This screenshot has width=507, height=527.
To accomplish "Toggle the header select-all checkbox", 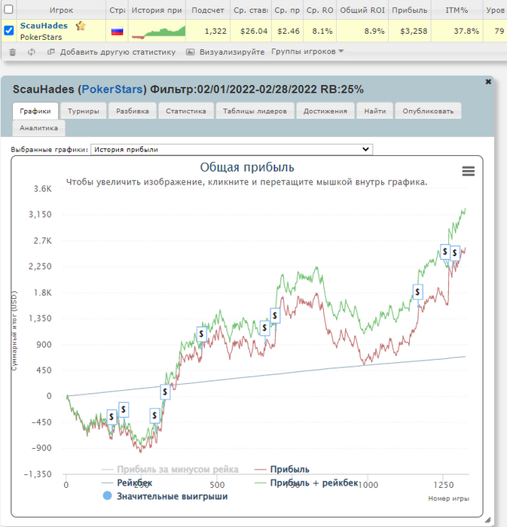I will (8, 9).
